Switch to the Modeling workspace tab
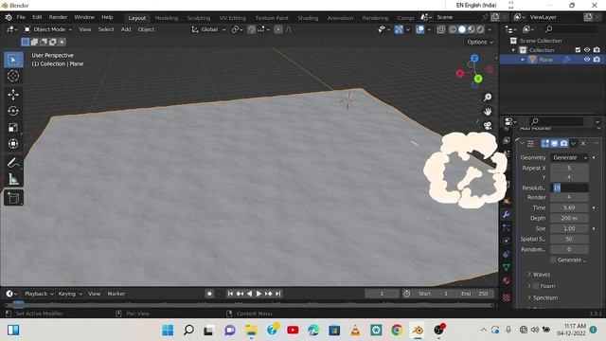The width and height of the screenshot is (606, 341). (x=167, y=18)
